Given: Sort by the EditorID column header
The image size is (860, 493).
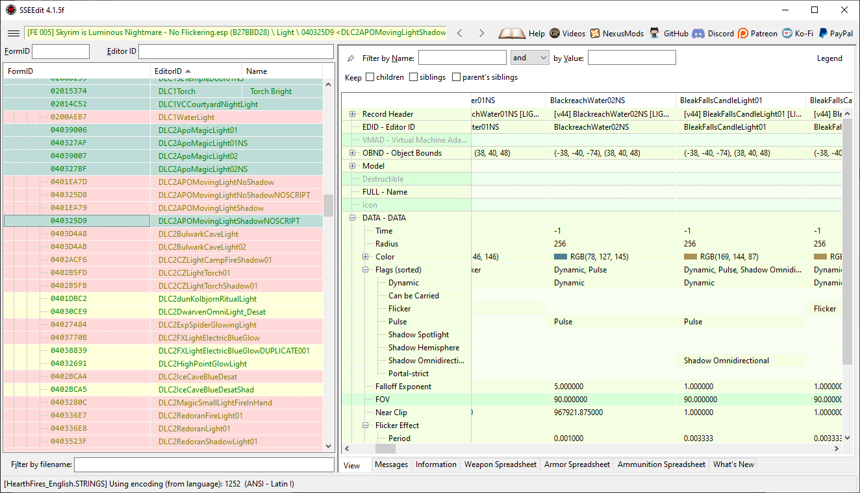Looking at the screenshot, I should (196, 71).
